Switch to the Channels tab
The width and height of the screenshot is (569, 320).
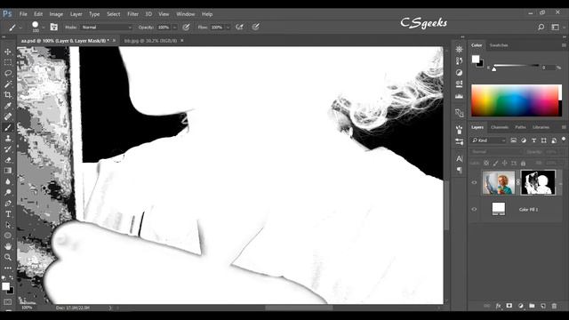[500, 127]
